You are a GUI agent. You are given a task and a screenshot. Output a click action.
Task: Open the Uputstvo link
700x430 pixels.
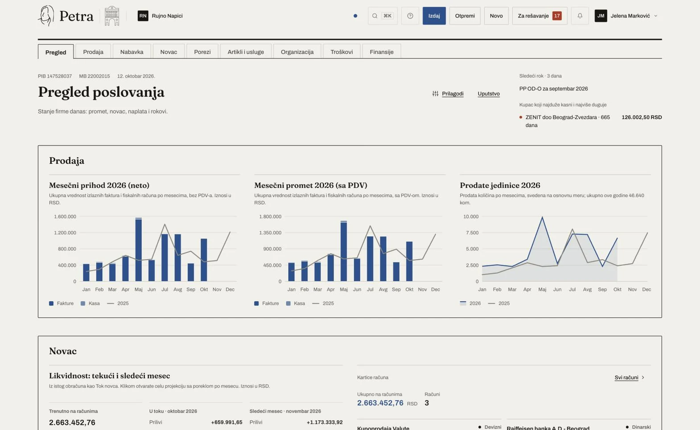point(489,94)
